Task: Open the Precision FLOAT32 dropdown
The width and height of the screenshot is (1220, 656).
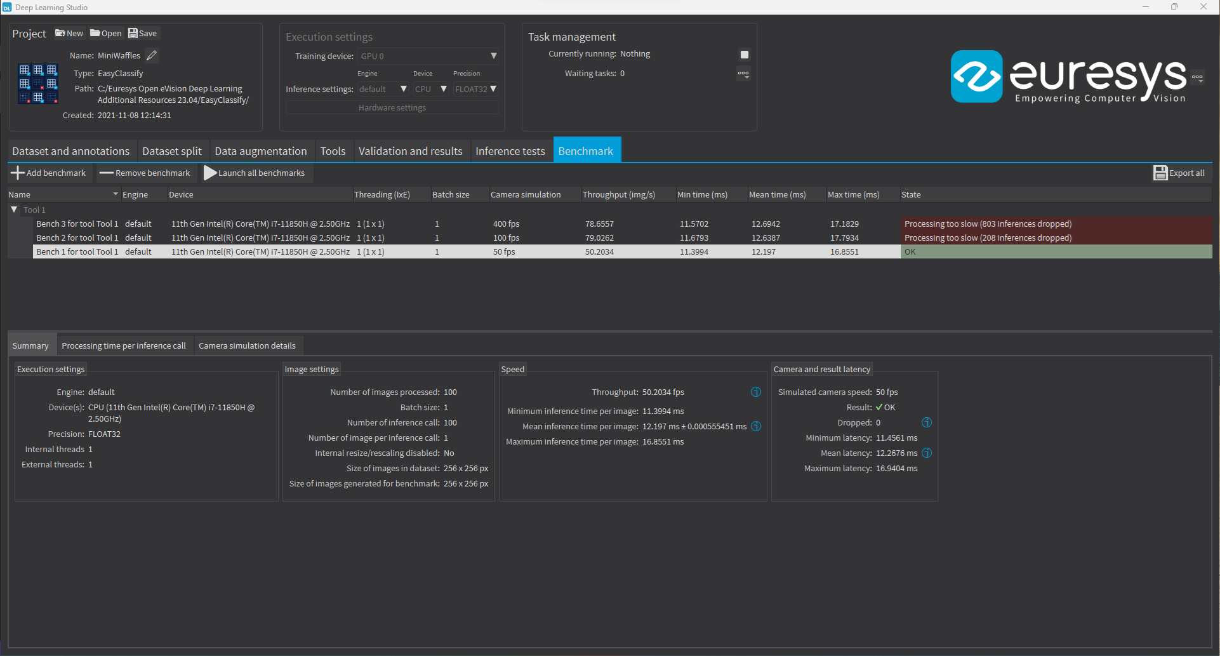Action: coord(475,89)
